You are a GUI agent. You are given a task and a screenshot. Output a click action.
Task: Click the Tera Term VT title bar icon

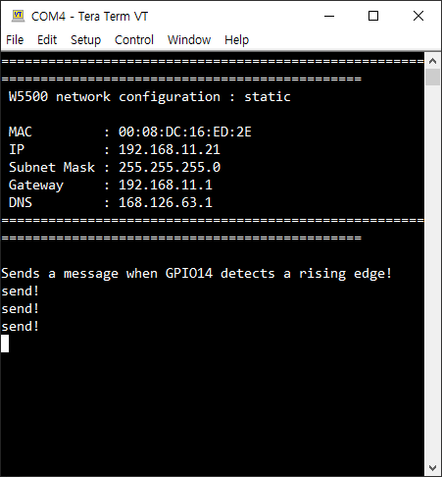click(18, 16)
